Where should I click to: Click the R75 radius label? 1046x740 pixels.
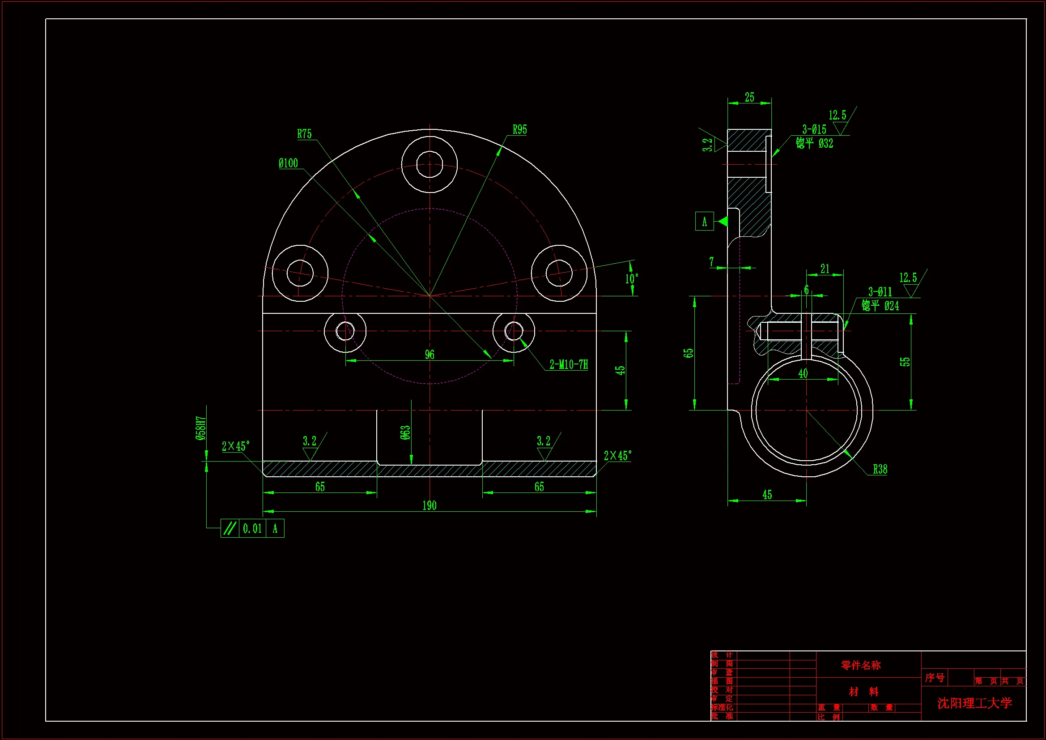pyautogui.click(x=304, y=134)
